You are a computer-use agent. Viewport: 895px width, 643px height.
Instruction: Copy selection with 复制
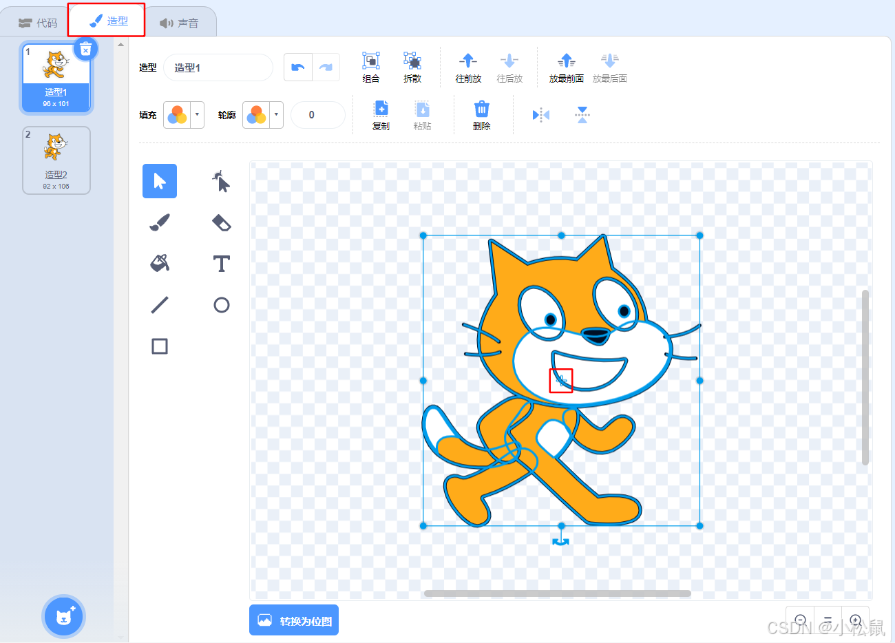(381, 115)
